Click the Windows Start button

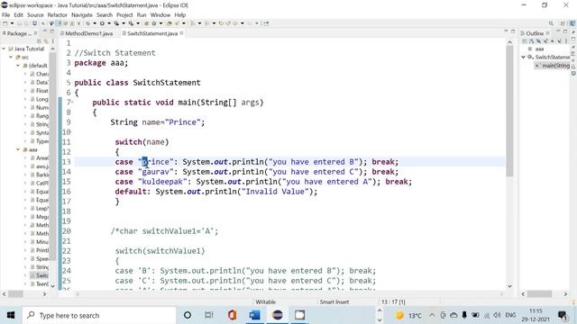coord(11,315)
